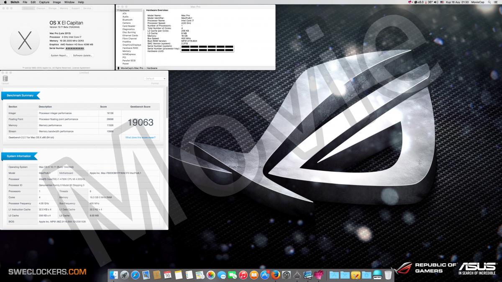Launch Firefox from the dock
This screenshot has width=502, height=282.
click(275, 275)
